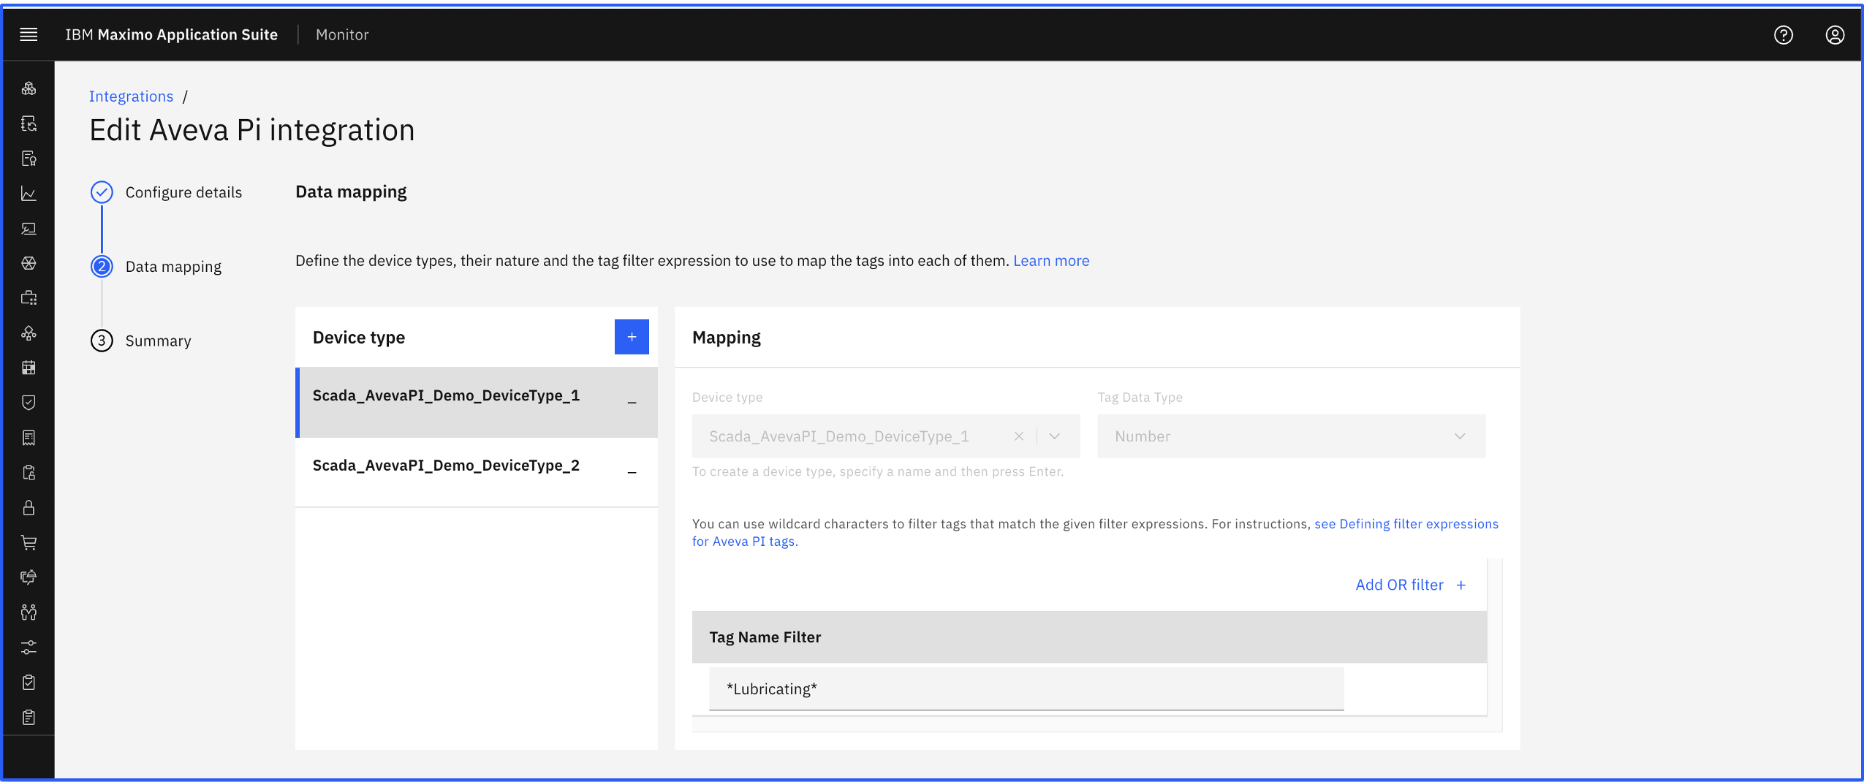Expand the Device type combo box chevron
This screenshot has width=1864, height=782.
(1054, 436)
